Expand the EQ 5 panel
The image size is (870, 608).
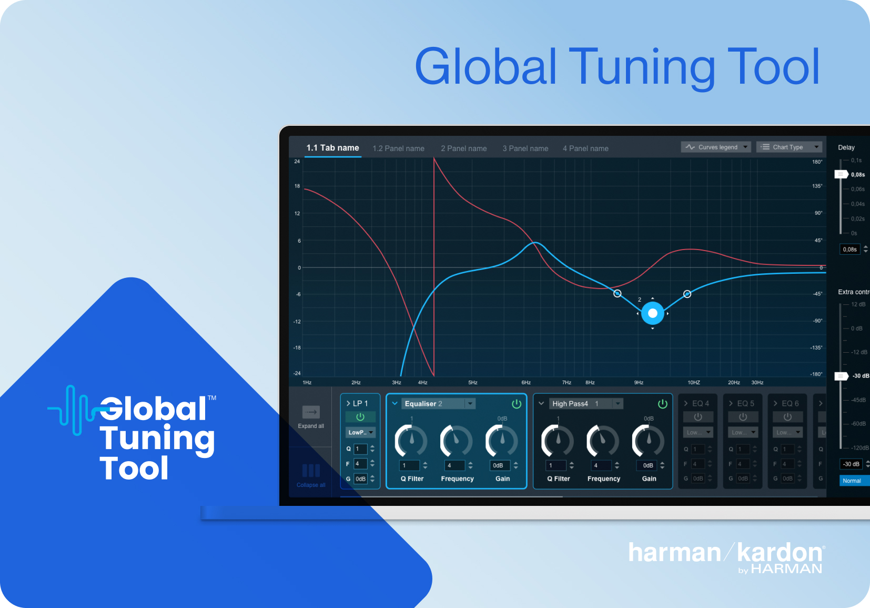(x=731, y=403)
